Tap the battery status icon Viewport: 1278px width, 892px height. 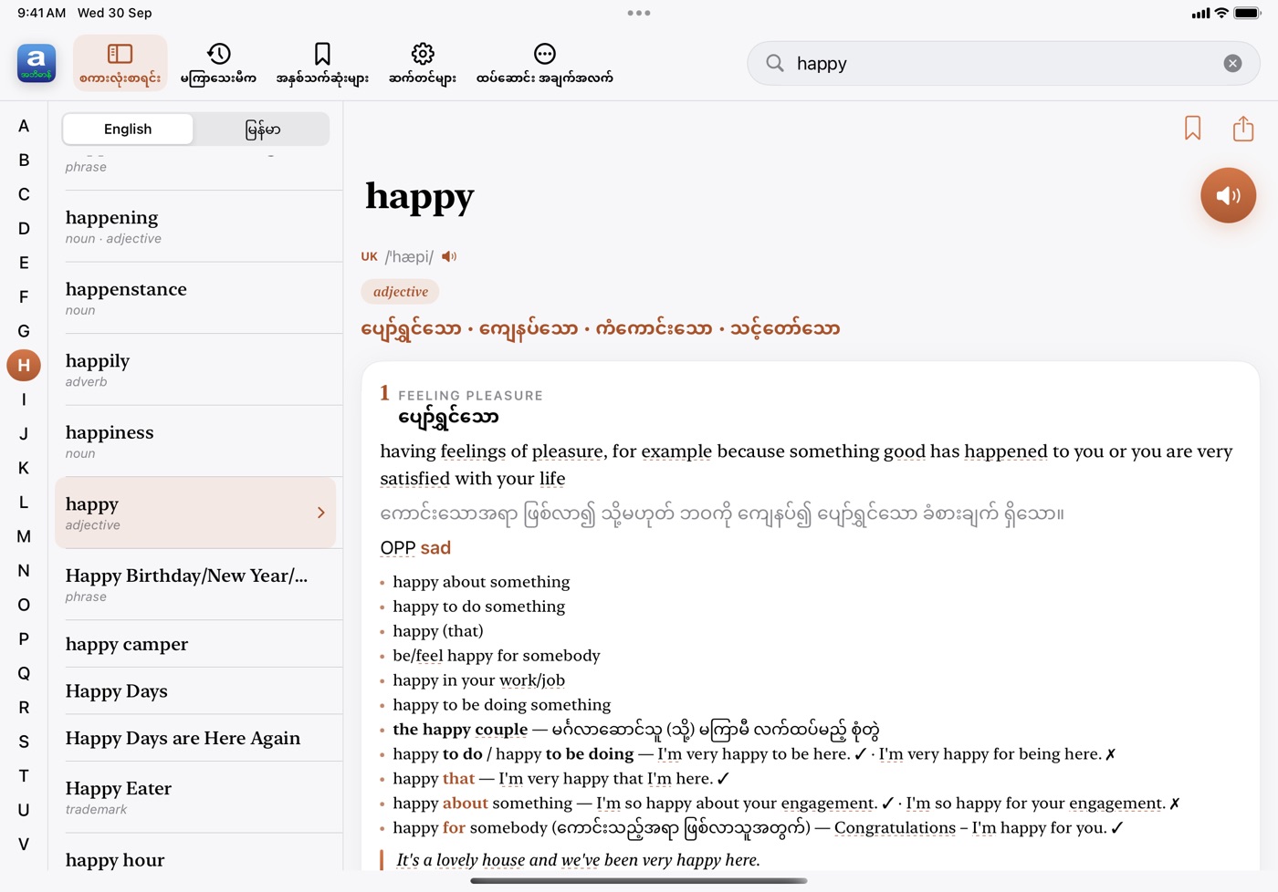(1247, 13)
